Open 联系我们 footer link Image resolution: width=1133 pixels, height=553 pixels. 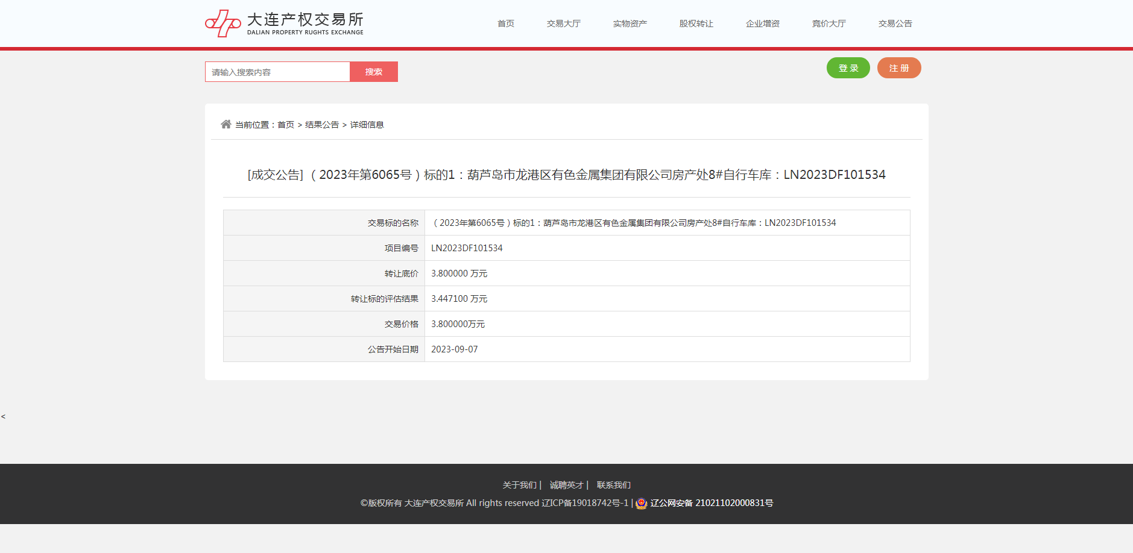coord(614,485)
